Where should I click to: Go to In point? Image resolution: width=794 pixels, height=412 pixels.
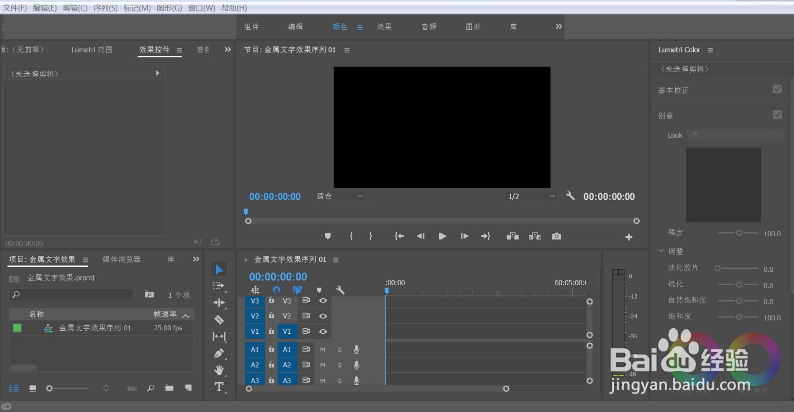click(x=399, y=236)
